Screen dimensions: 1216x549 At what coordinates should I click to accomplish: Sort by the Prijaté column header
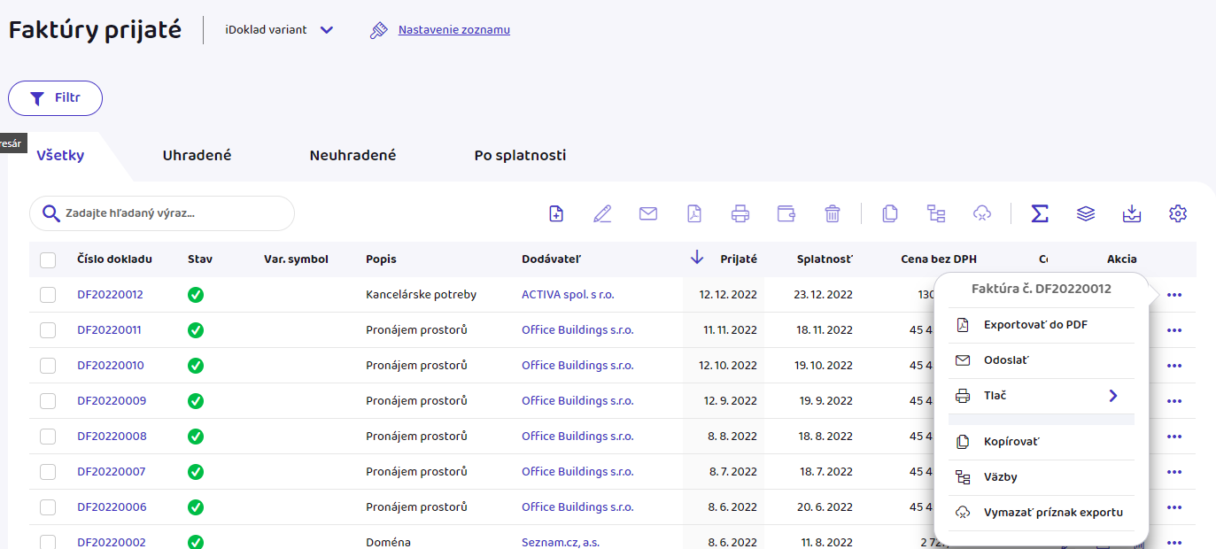click(738, 259)
